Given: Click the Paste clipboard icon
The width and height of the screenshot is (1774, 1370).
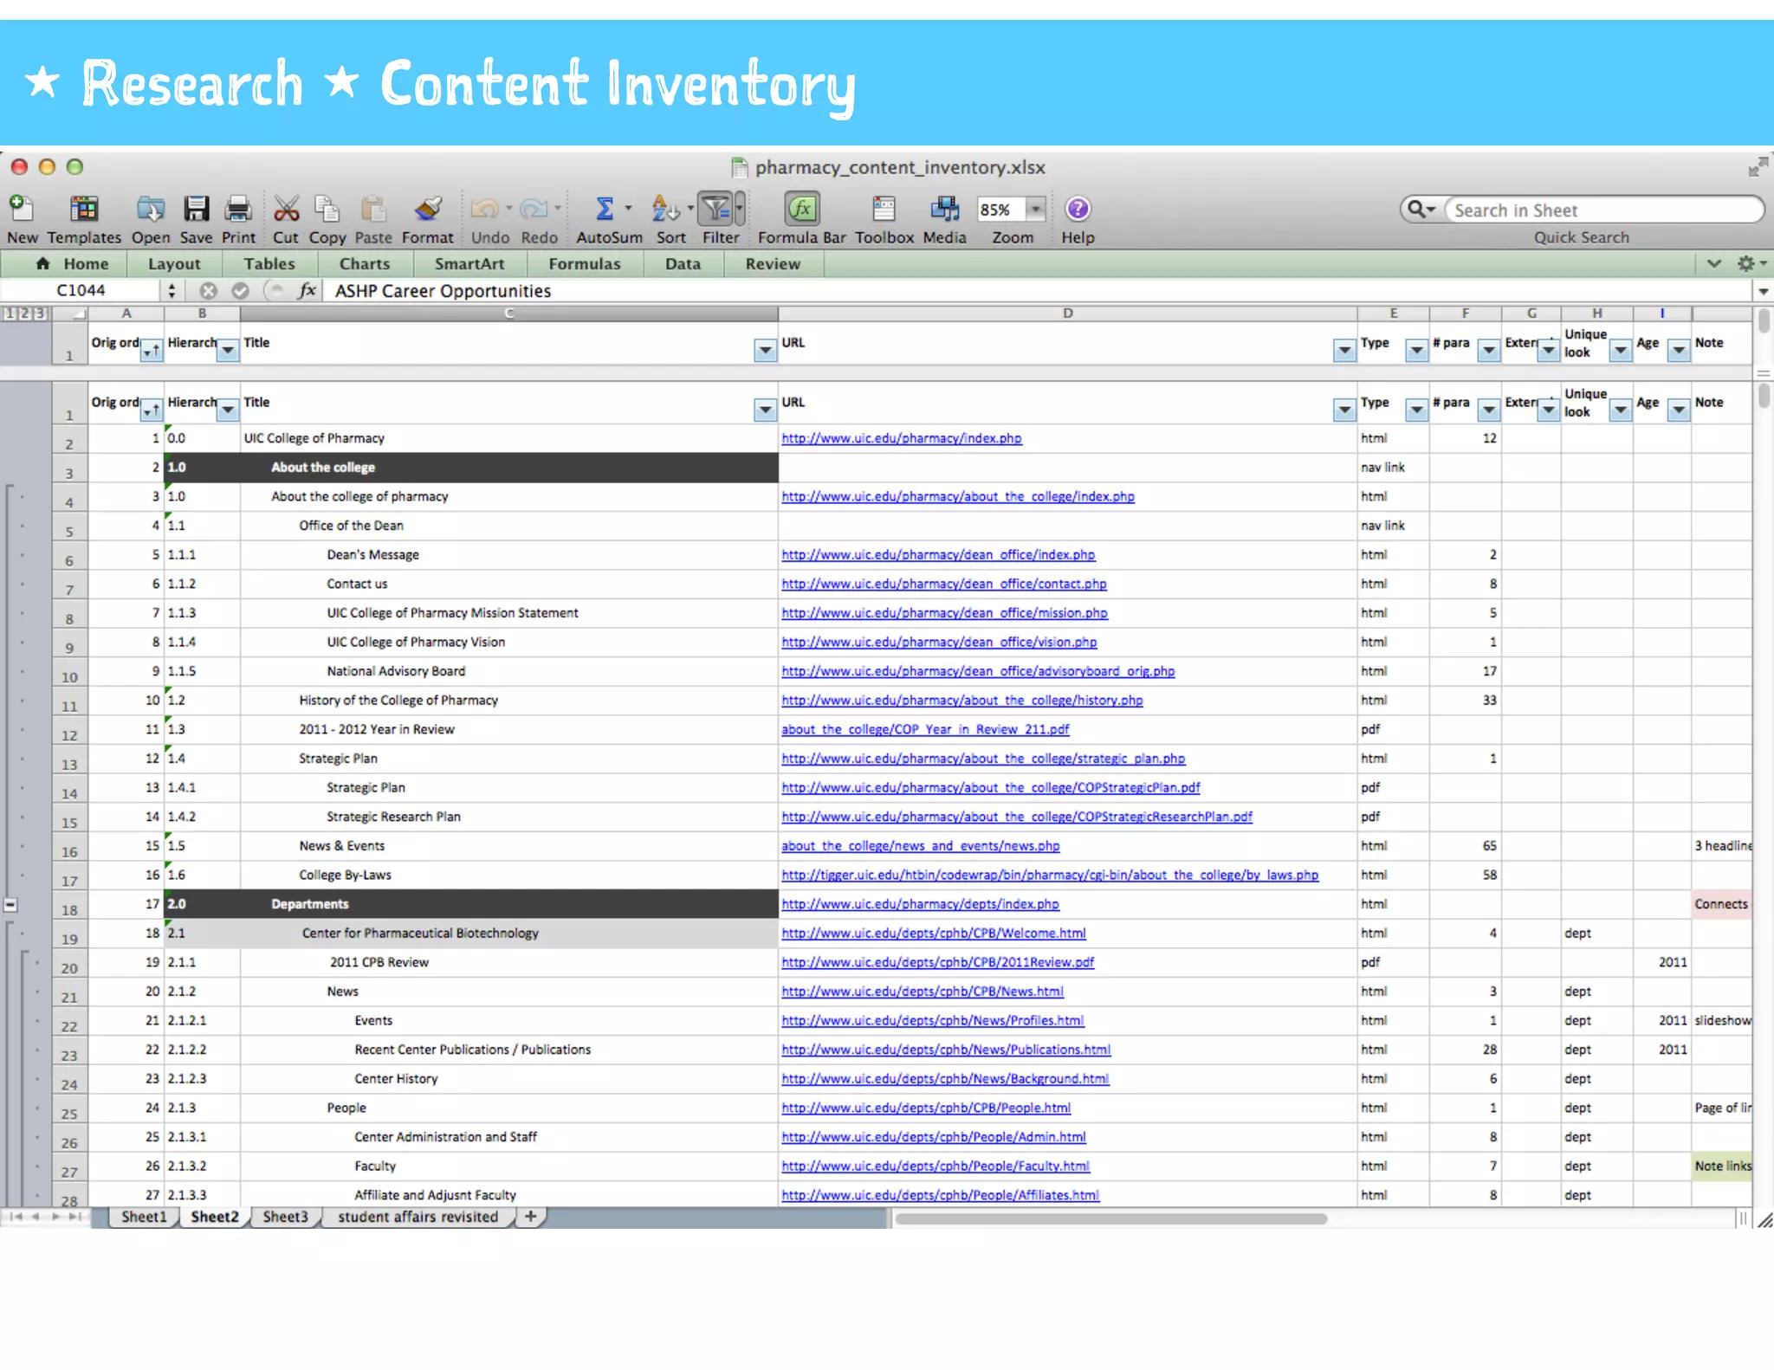Looking at the screenshot, I should [373, 209].
